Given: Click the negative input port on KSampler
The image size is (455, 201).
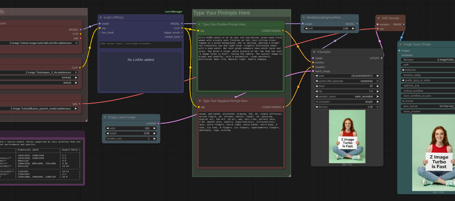Looking at the screenshot, I should (313, 67).
